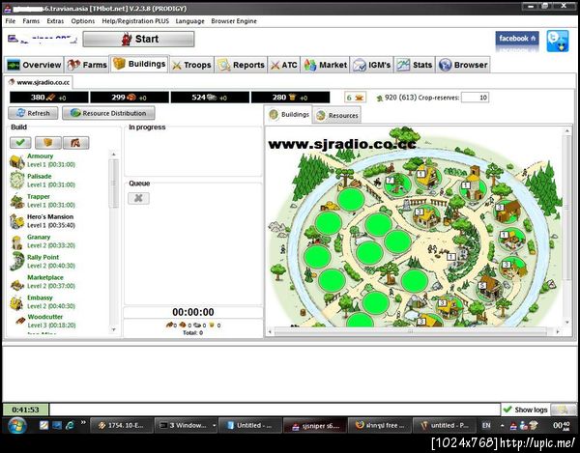580x453 pixels.
Task: Open Internet Explorer from quick launch
Action: (70, 426)
